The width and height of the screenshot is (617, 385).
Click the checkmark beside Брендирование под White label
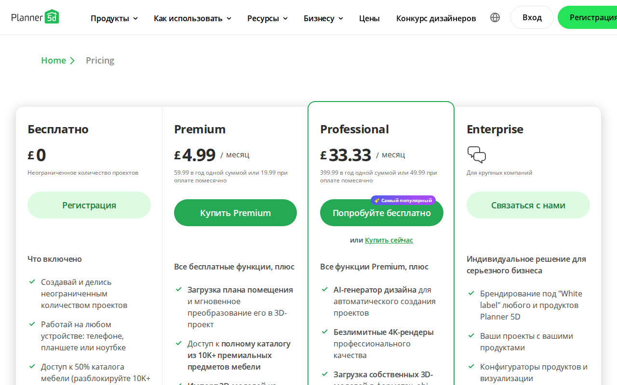[x=471, y=293]
